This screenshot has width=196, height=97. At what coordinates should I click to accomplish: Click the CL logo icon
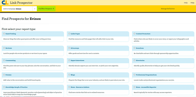[5, 3]
